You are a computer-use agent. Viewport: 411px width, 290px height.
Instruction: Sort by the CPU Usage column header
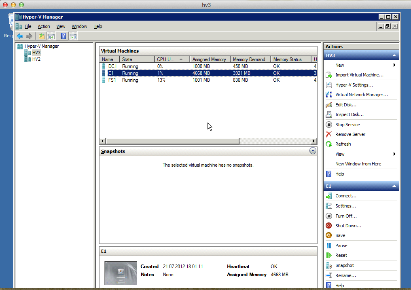point(172,59)
